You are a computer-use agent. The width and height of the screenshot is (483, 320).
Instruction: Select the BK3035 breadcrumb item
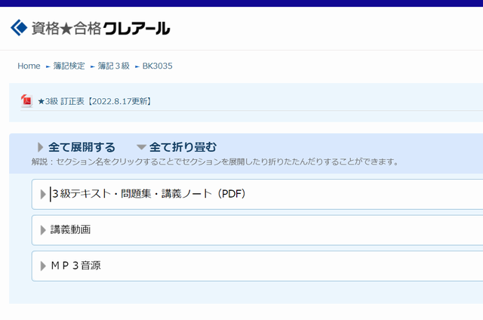click(x=158, y=66)
